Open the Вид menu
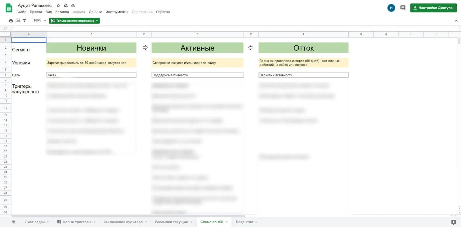Screen dimensions: 461x227 pyautogui.click(x=49, y=12)
